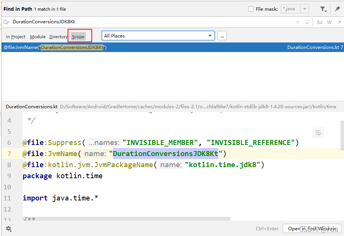Click DurationConversions.kt 7 result location
Screen dimensions: 344x236
315,47
